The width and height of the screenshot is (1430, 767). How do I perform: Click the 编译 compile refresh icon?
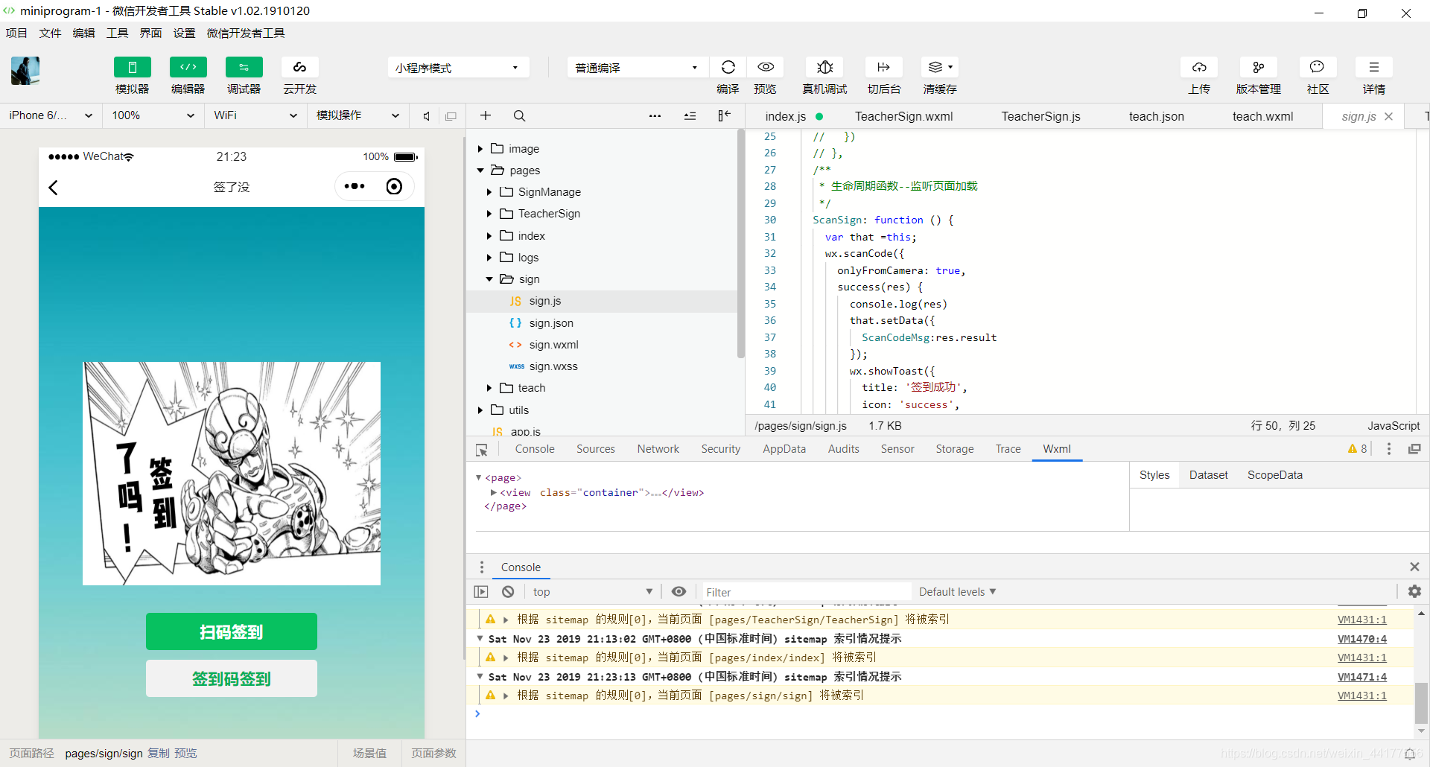728,67
